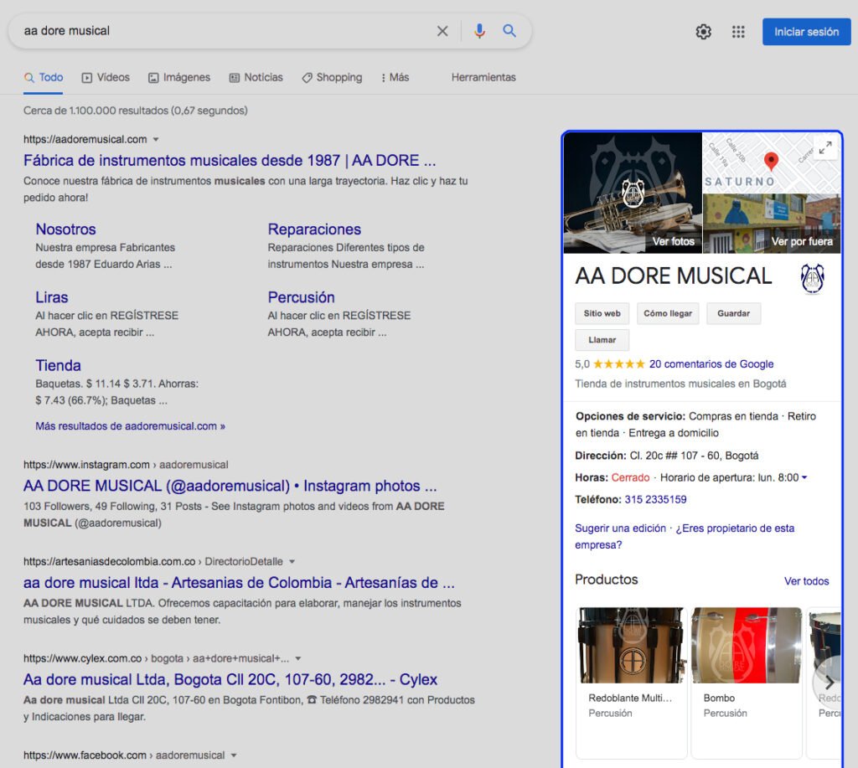Open the Nosotros sitelink

pyautogui.click(x=65, y=229)
